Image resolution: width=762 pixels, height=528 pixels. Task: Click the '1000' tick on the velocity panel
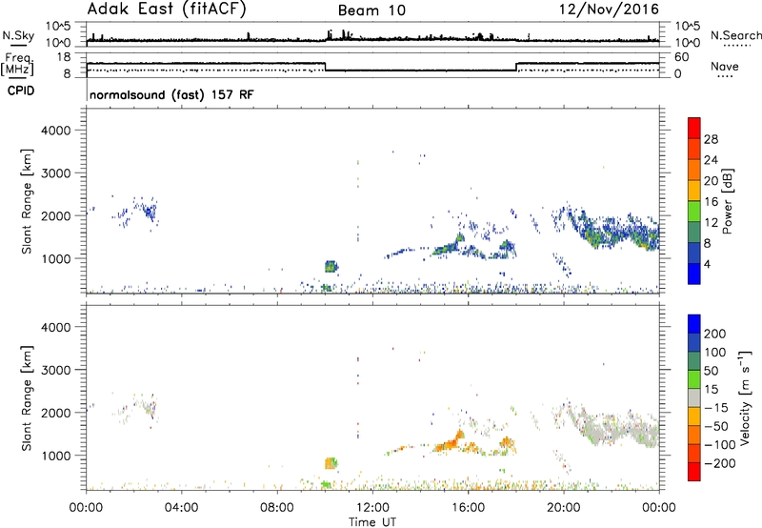(x=56, y=456)
